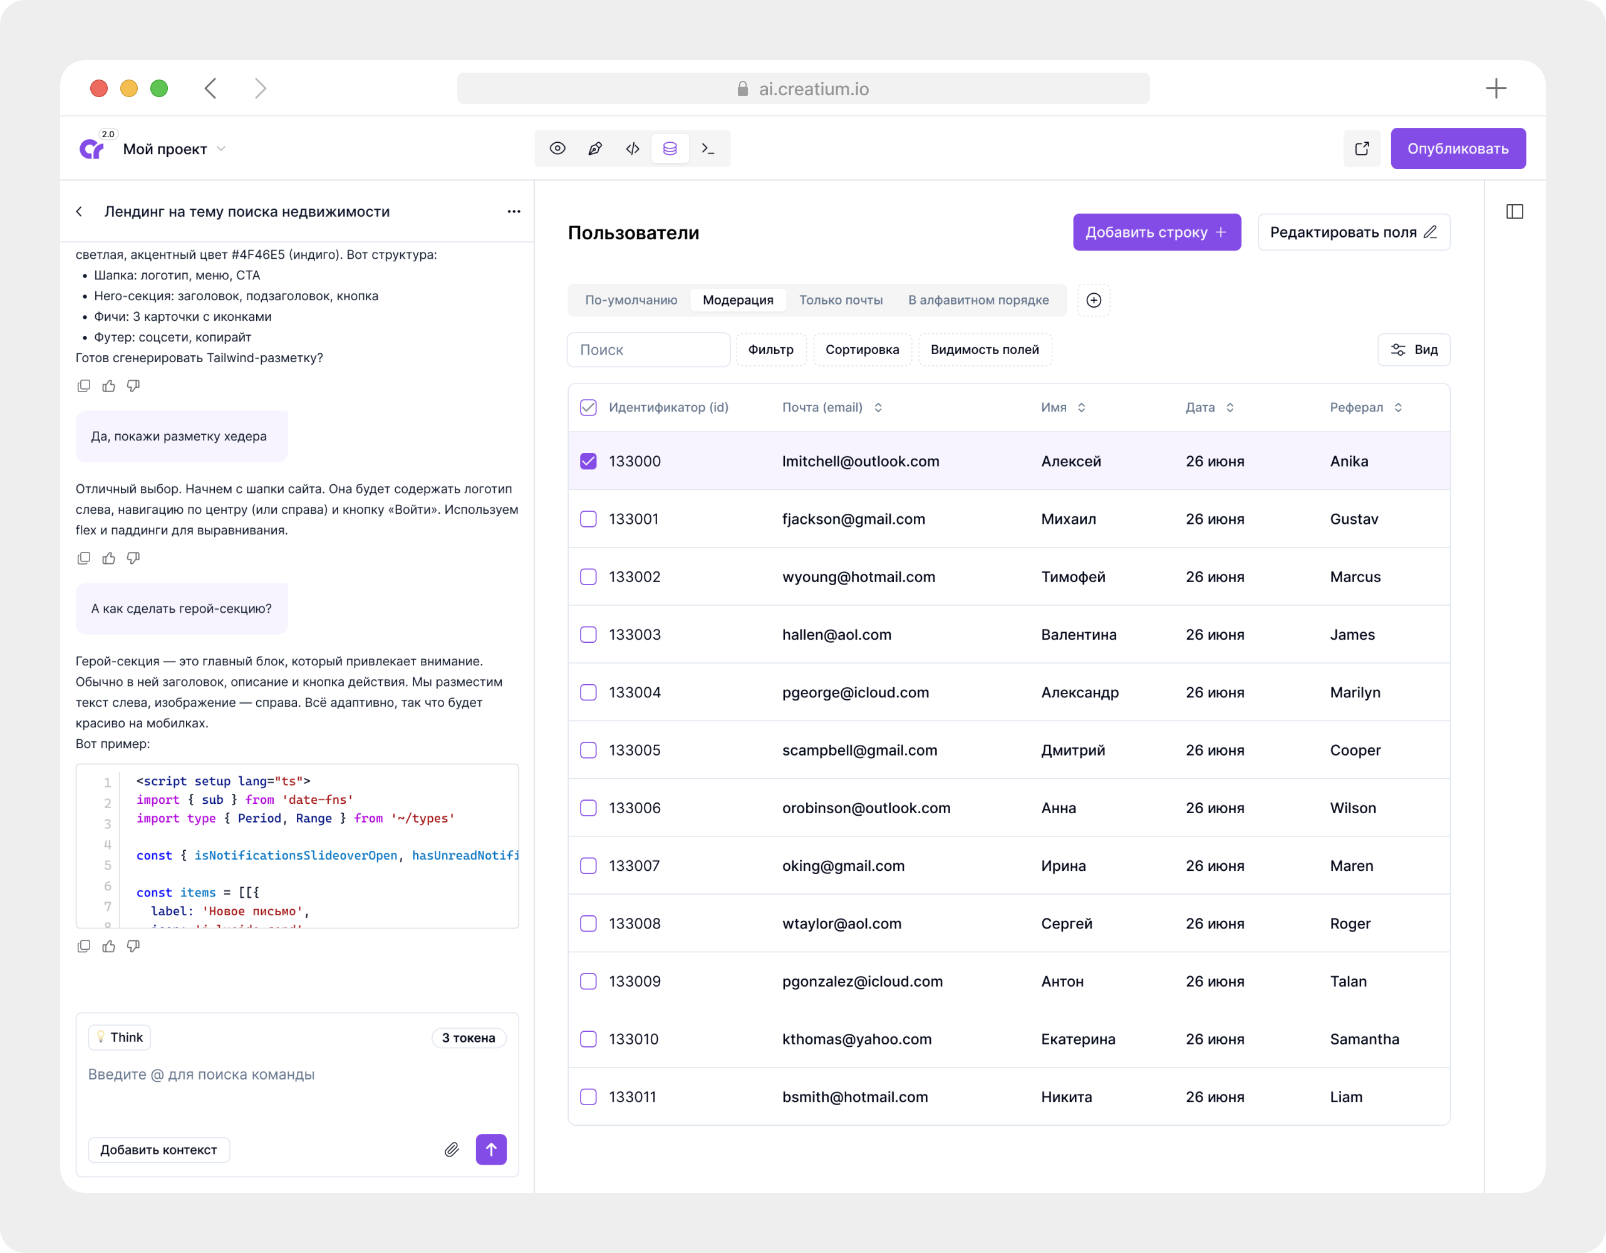The width and height of the screenshot is (1606, 1253).
Task: Check the row 133001 checkbox
Action: [588, 519]
